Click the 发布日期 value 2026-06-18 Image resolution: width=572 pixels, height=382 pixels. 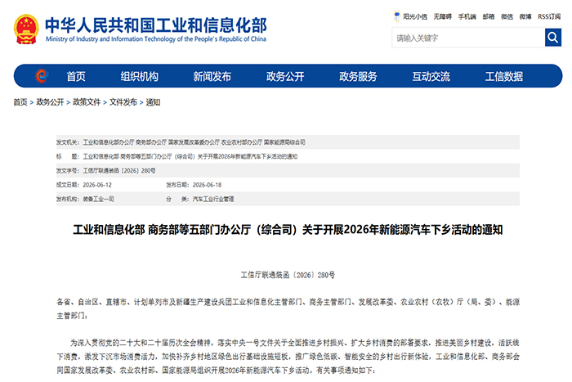pyautogui.click(x=207, y=185)
